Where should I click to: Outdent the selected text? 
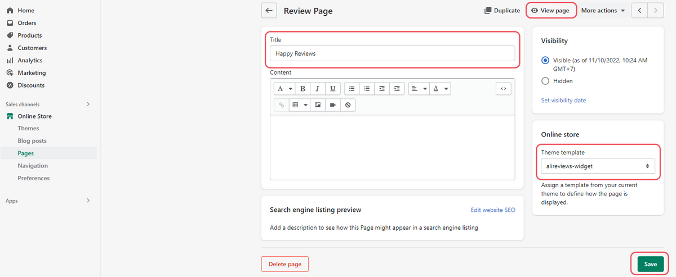click(382, 89)
